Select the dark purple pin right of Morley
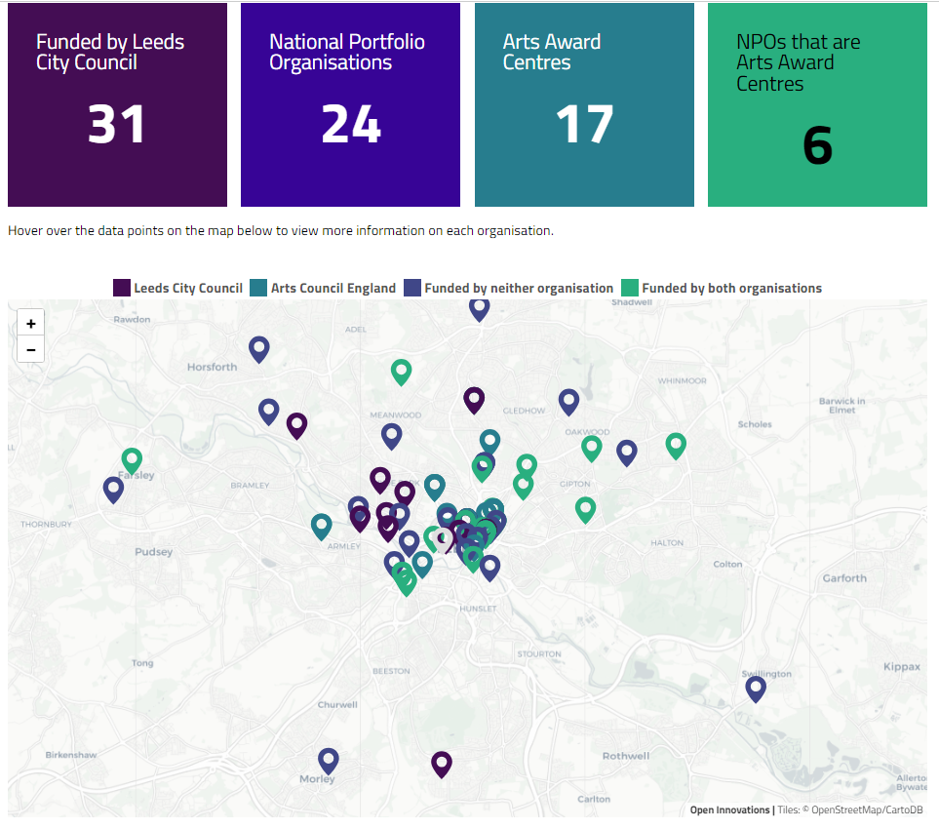This screenshot has height=829, width=939. (x=442, y=765)
